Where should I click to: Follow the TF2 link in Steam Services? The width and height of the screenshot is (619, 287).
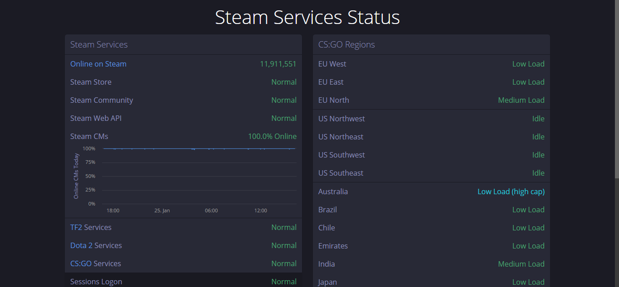coord(76,227)
